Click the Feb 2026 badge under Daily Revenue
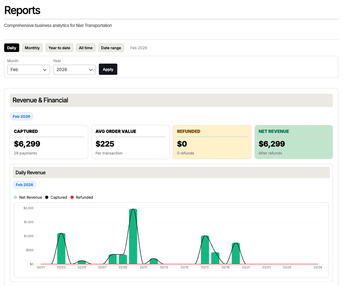Screen dimensions: 343x286 24,184
